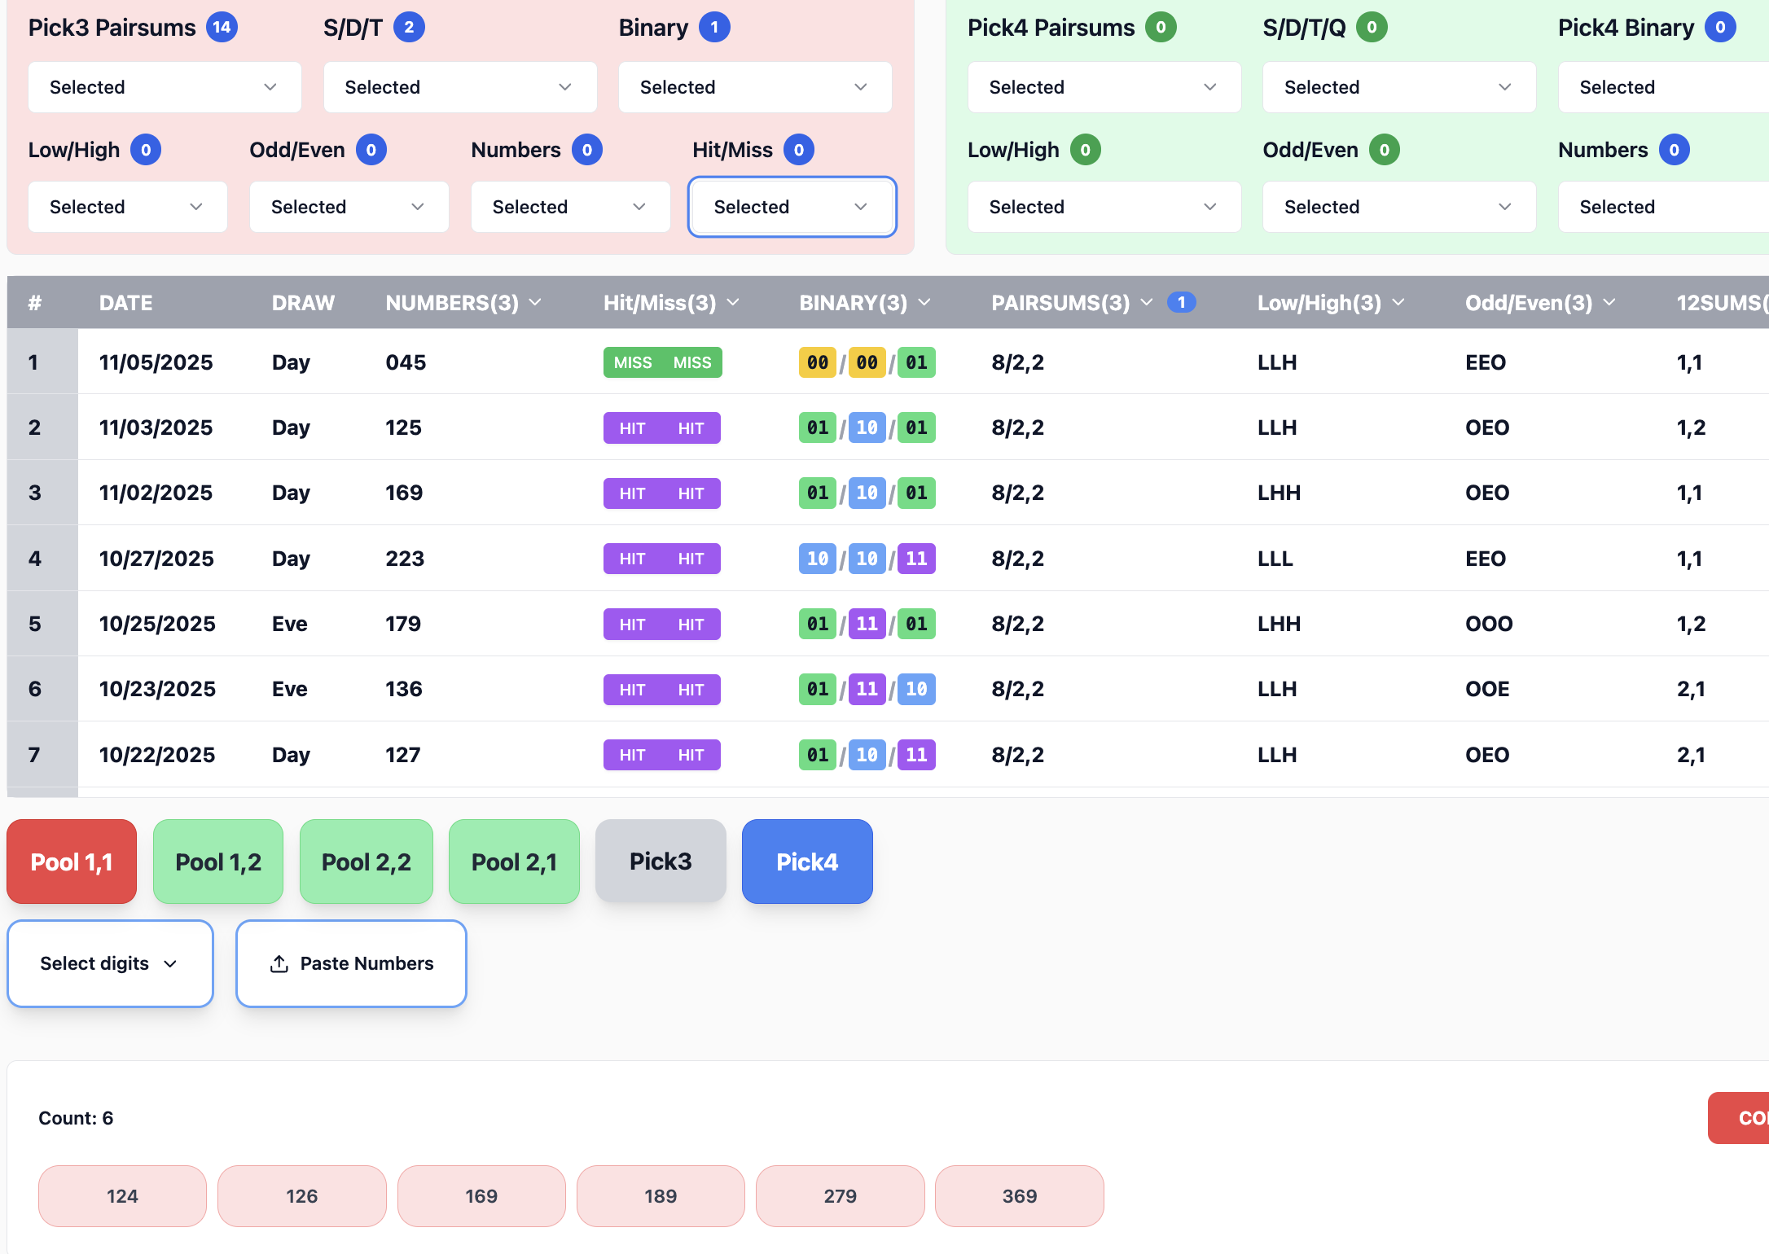Image resolution: width=1769 pixels, height=1254 pixels.
Task: Click the Binary count badge showing 1
Action: pyautogui.click(x=714, y=28)
